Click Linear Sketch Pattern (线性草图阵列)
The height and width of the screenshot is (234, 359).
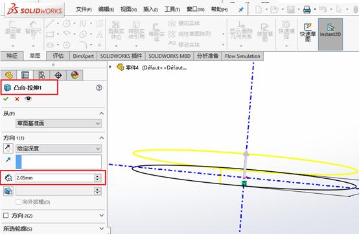point(190,34)
